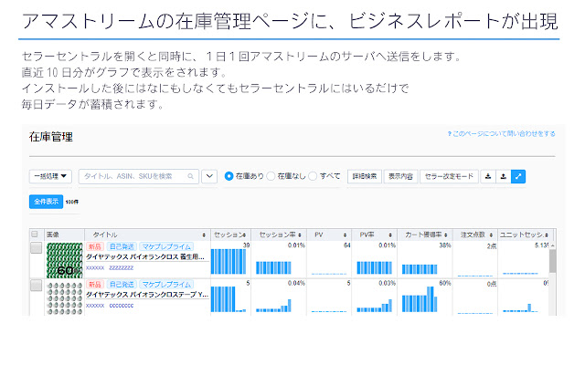The width and height of the screenshot is (585, 365).
Task: Click the blue expand fullscreen icon
Action: [x=518, y=176]
